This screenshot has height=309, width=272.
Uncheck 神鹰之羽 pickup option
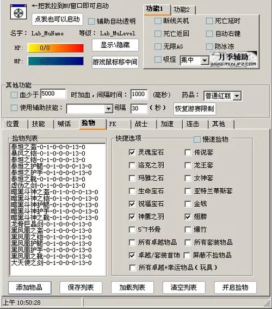point(132,217)
